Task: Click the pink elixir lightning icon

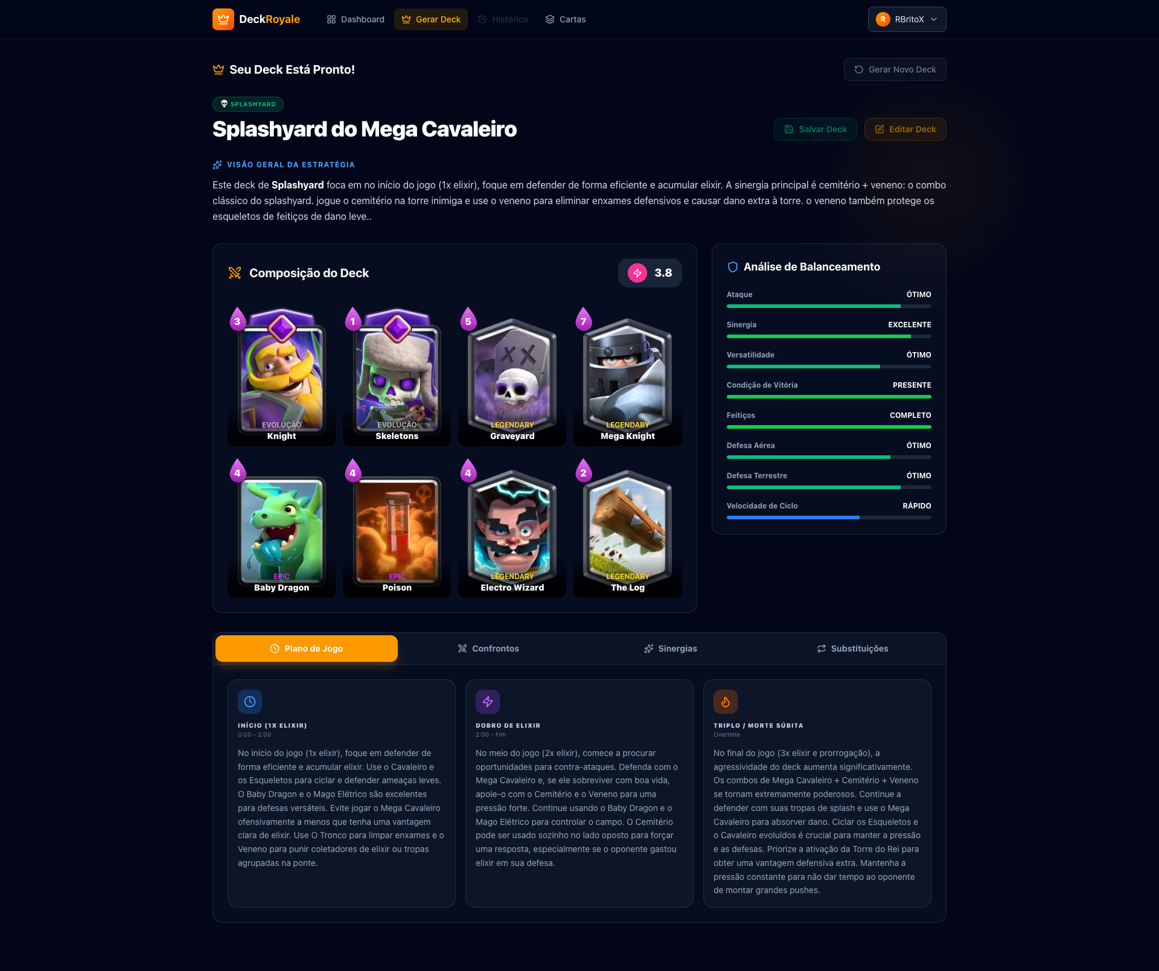Action: click(x=637, y=273)
